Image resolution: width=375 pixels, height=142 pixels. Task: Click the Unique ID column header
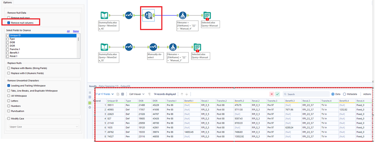(116, 101)
